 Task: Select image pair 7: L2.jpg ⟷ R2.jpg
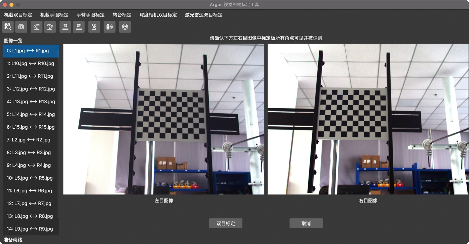click(x=30, y=140)
